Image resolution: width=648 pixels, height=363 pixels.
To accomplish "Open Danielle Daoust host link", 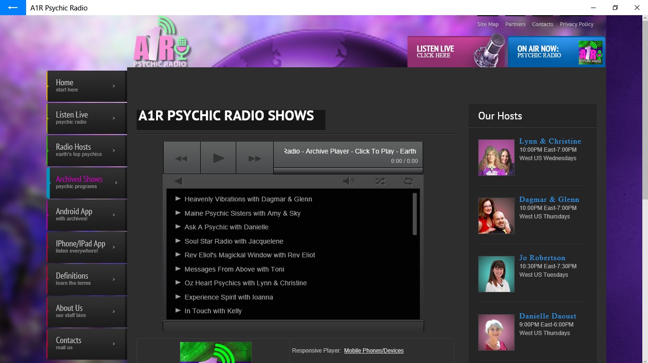I will click(x=547, y=316).
